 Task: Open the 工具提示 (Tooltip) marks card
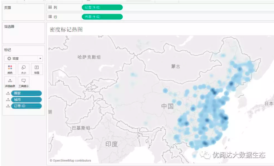point(23,82)
